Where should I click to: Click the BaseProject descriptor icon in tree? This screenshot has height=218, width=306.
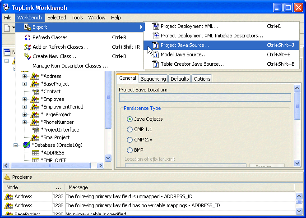35,84
